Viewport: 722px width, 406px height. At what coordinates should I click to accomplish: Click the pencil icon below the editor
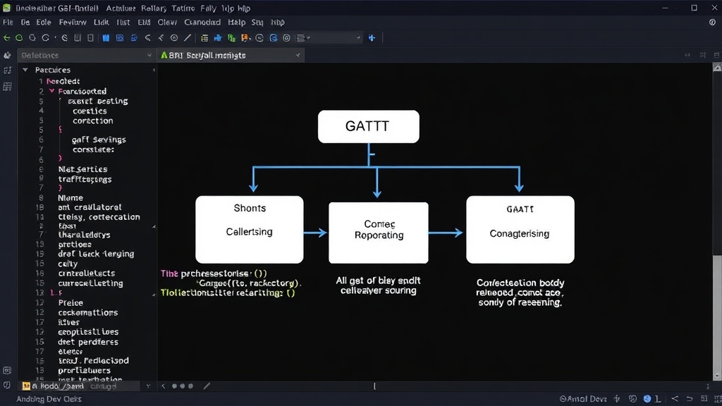click(x=207, y=386)
